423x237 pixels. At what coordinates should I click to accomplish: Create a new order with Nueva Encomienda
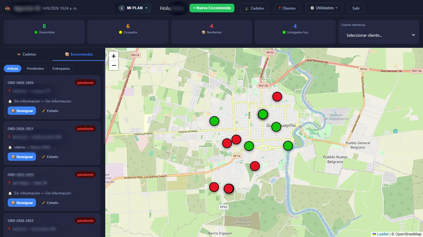click(x=212, y=8)
